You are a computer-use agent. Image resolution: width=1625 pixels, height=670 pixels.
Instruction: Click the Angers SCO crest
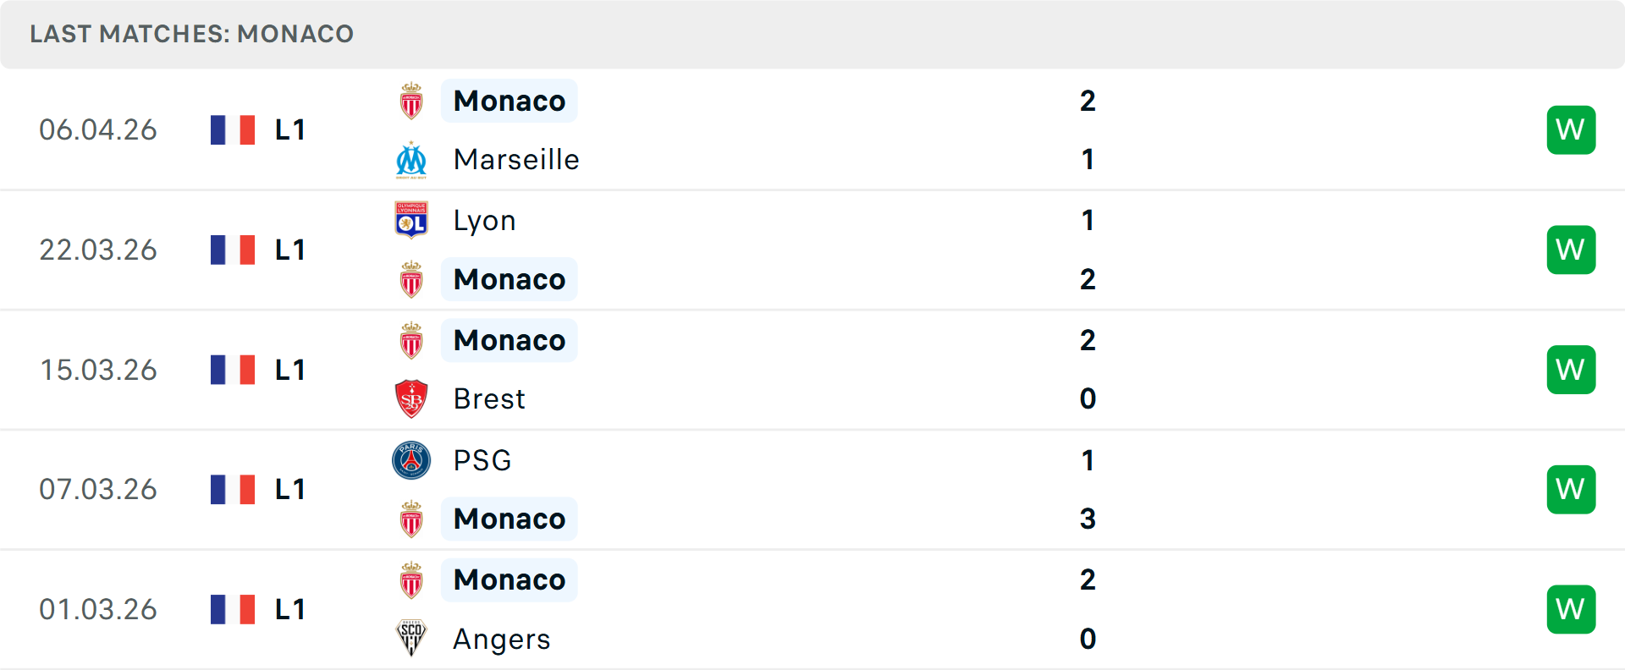pyautogui.click(x=411, y=639)
